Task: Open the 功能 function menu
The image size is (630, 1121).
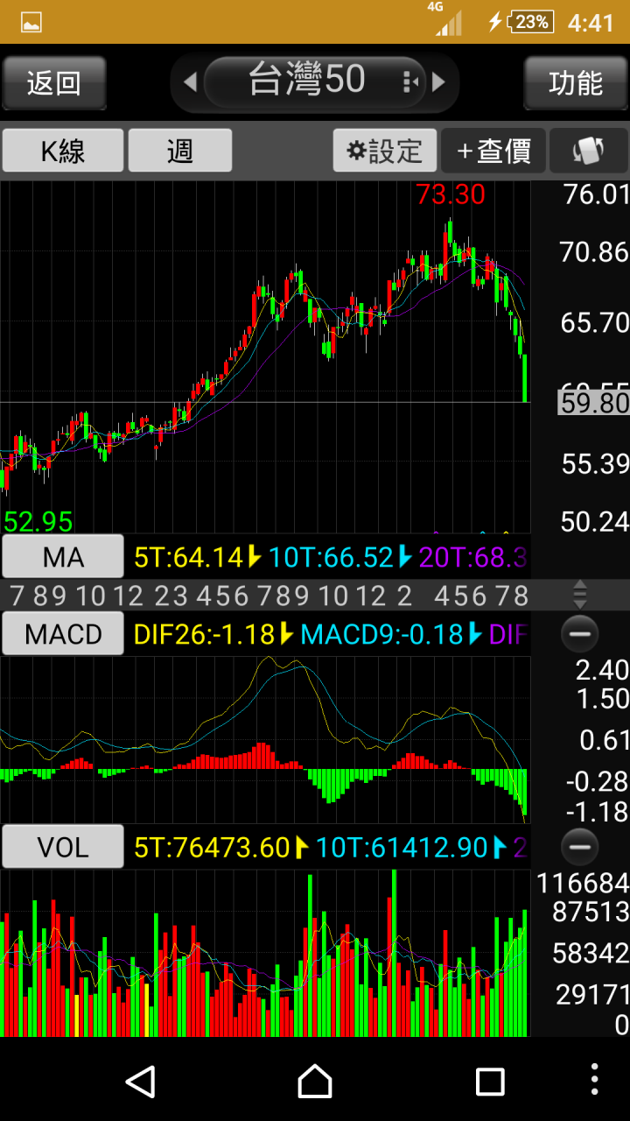Action: coord(576,83)
